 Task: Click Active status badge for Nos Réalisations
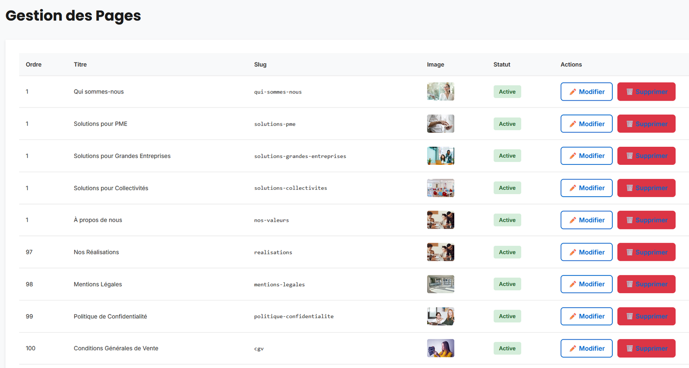point(507,252)
